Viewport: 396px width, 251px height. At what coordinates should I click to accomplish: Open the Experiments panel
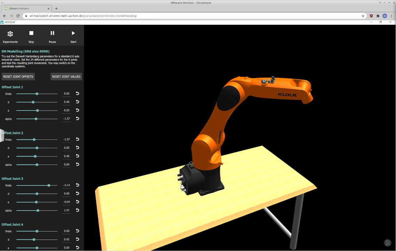point(10,37)
